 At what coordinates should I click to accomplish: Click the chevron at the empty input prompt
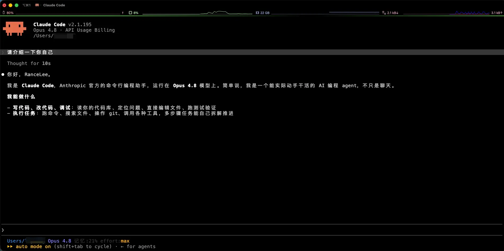(3, 230)
